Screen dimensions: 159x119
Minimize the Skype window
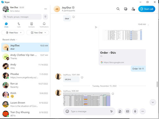141,2
